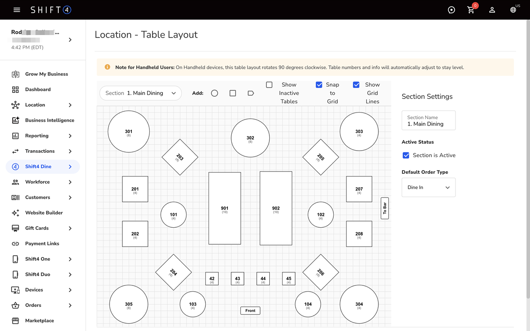Image resolution: width=530 pixels, height=331 pixels.
Task: Open Payment Links menu item
Action: [43, 244]
